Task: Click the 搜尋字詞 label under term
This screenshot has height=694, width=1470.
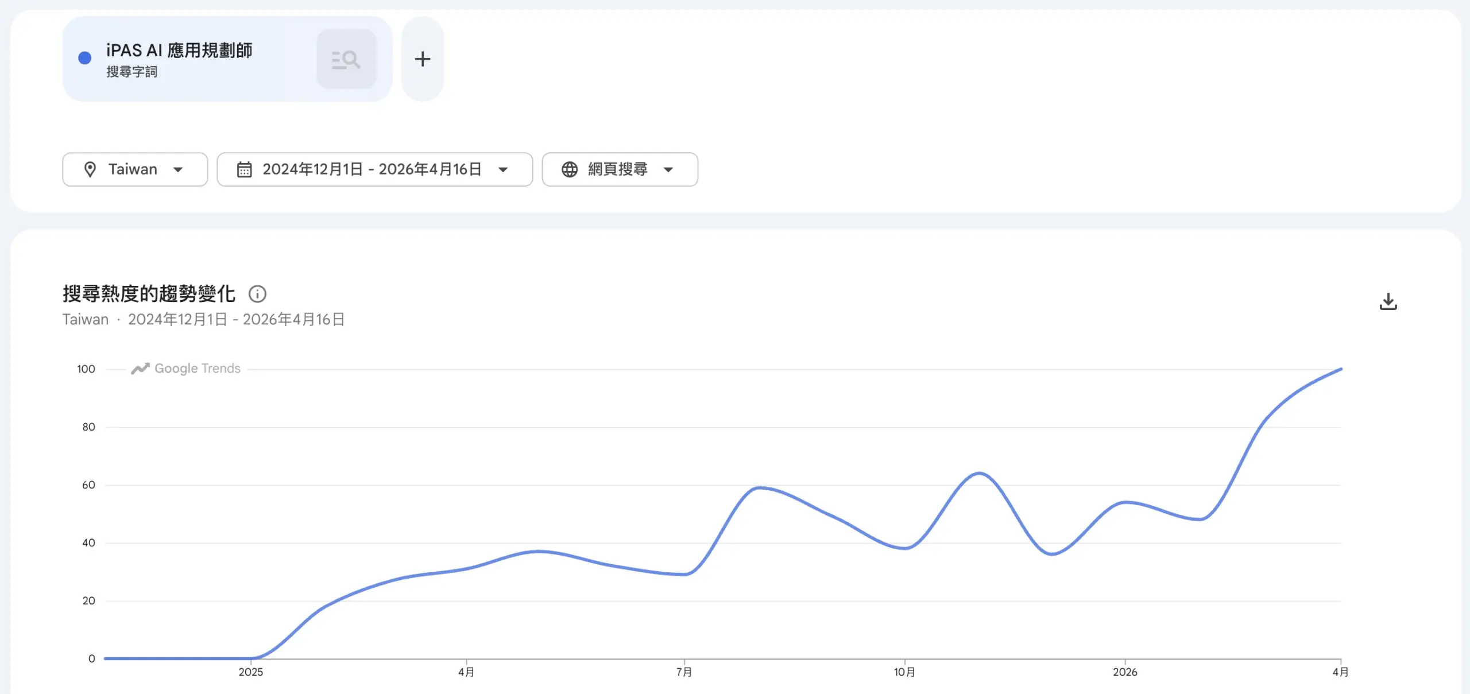Action: 131,72
